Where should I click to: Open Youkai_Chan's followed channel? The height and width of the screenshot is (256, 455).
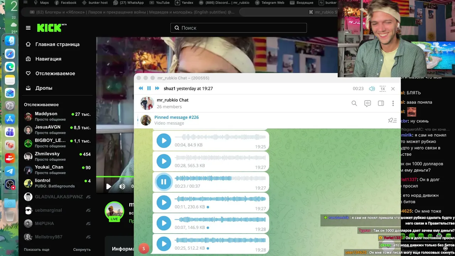pyautogui.click(x=57, y=170)
